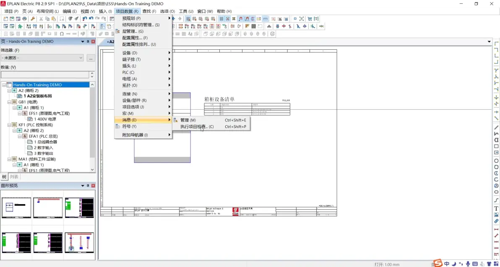Toggle the grid C button
Image resolution: width=500 pixels, height=267 pixels.
(200, 19)
